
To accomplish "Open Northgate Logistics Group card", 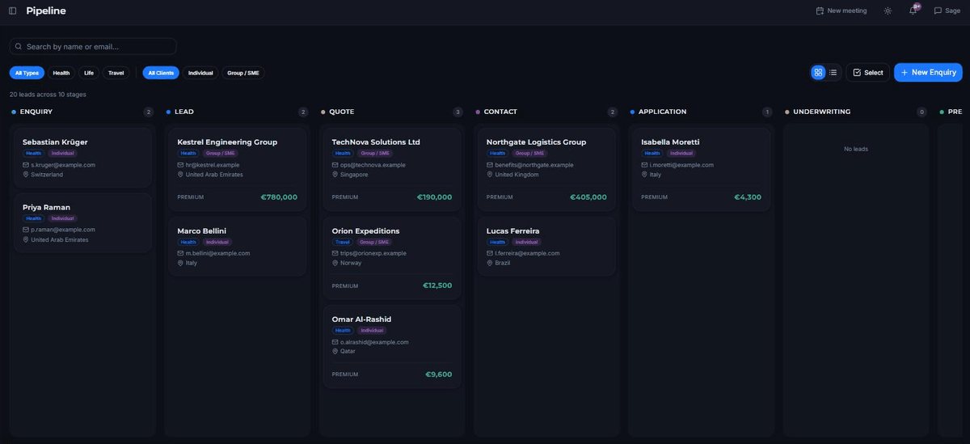I will point(546,169).
